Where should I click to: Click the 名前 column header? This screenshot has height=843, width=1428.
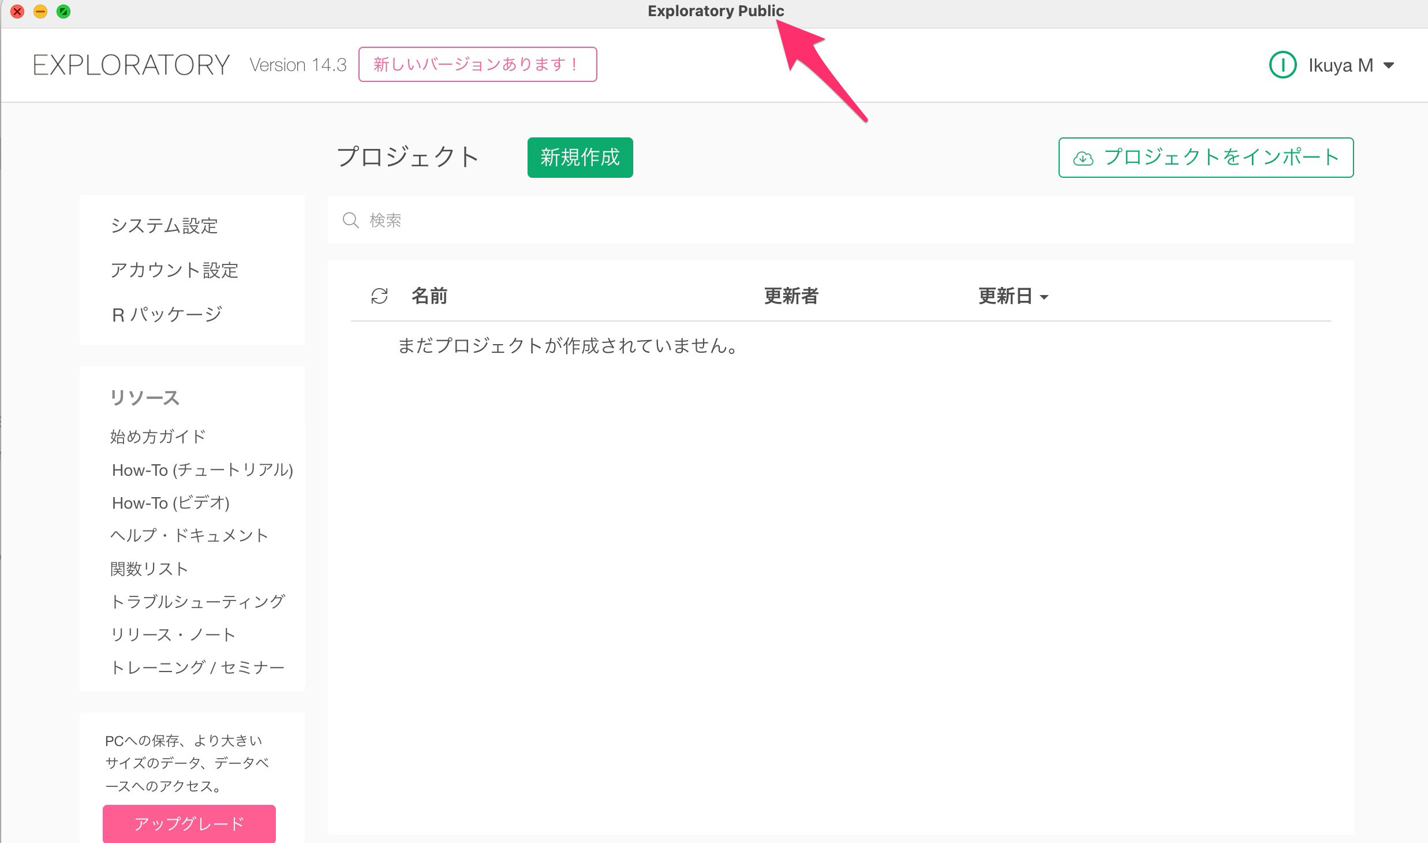(429, 296)
